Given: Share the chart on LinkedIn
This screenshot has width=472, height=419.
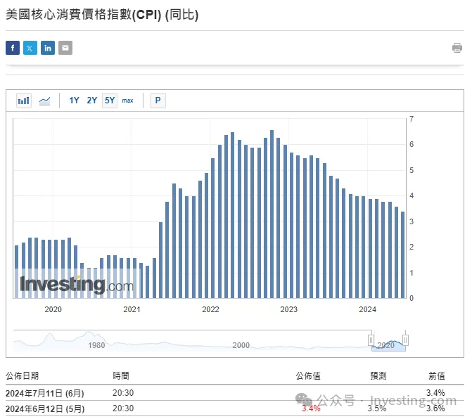Looking at the screenshot, I should pos(48,48).
